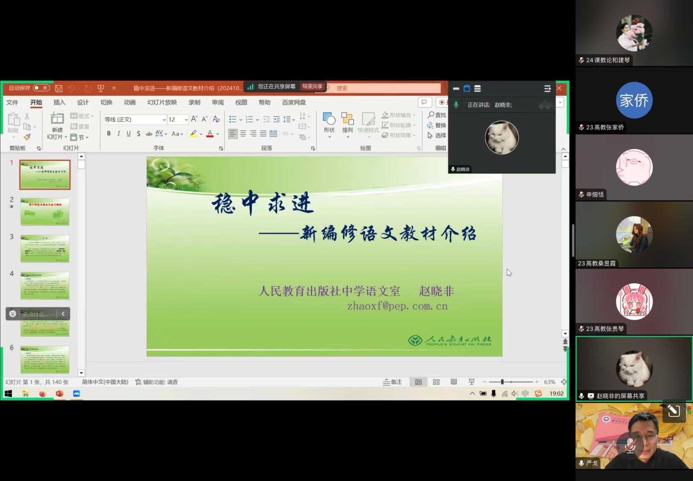
Task: Open the 百度网盘 tab
Action: [x=294, y=102]
